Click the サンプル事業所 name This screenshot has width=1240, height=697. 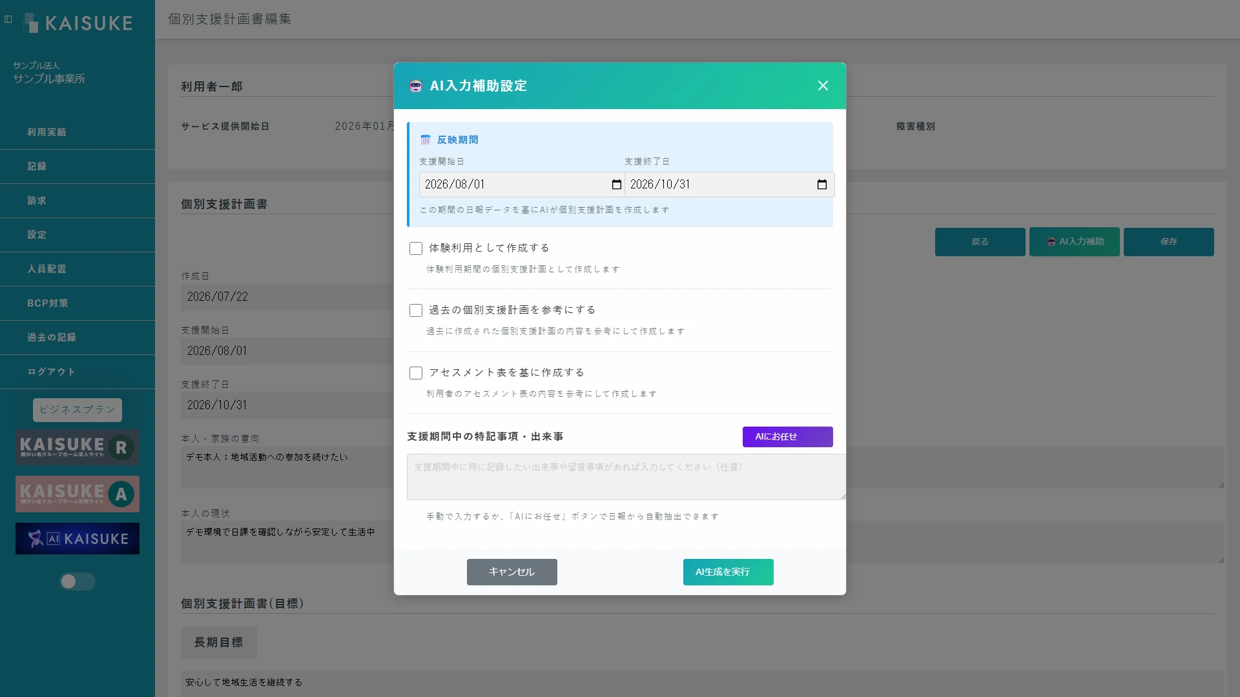point(49,79)
